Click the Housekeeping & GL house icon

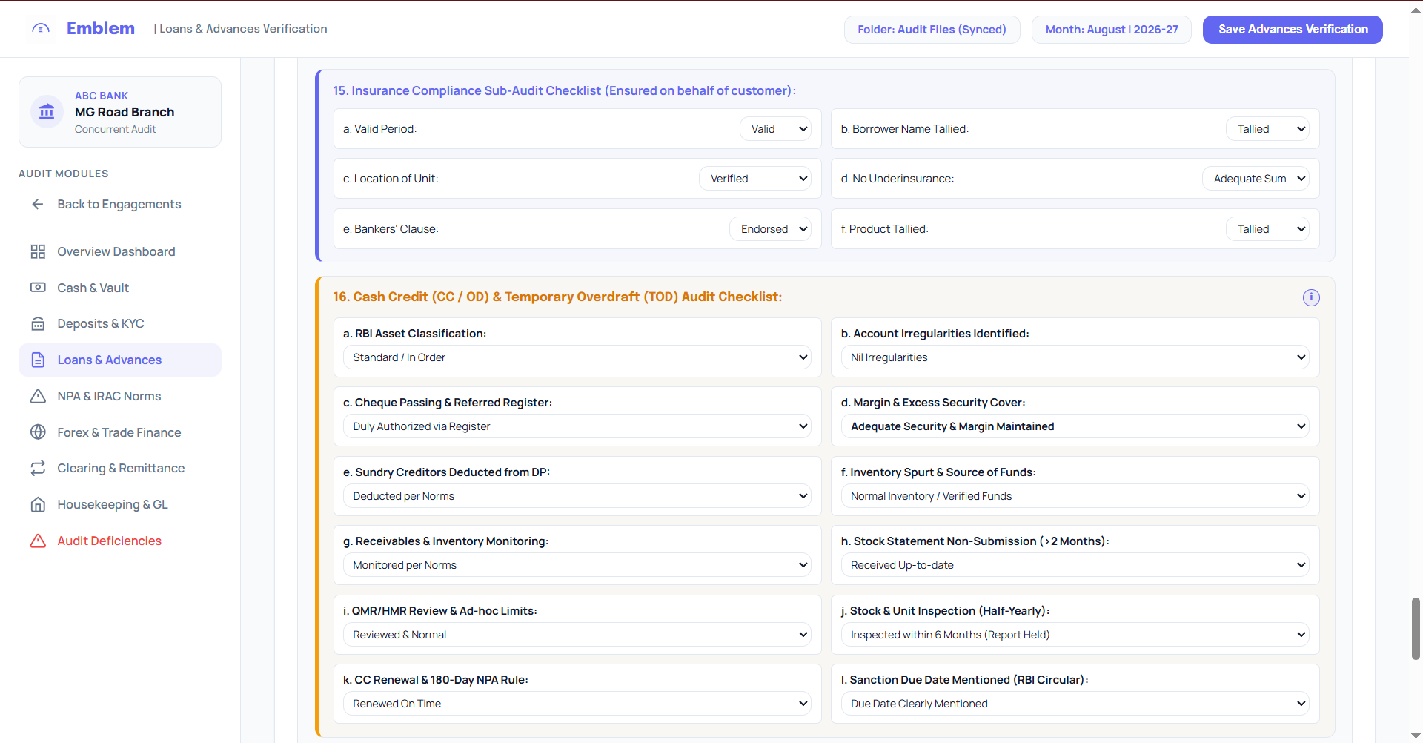point(38,504)
